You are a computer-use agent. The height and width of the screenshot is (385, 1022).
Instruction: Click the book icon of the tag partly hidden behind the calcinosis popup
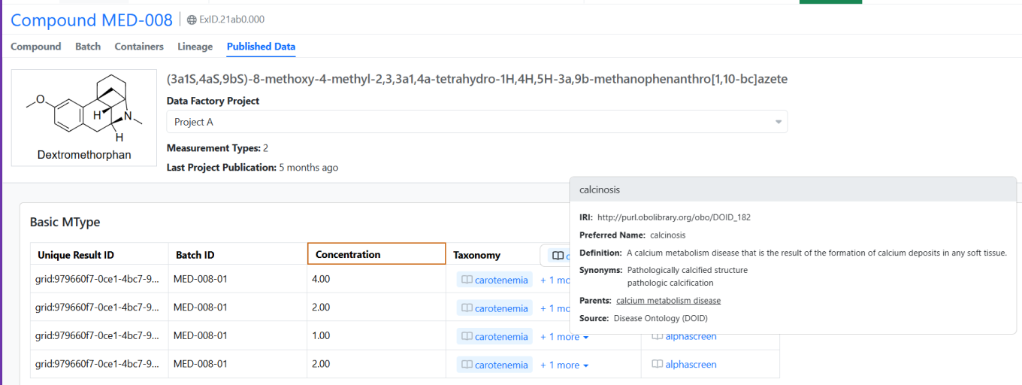point(558,256)
